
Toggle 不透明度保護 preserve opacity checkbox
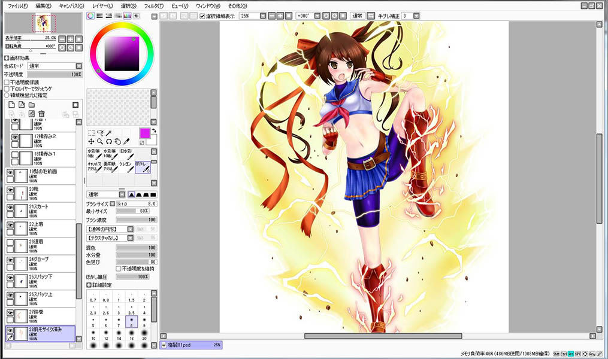(x=7, y=83)
